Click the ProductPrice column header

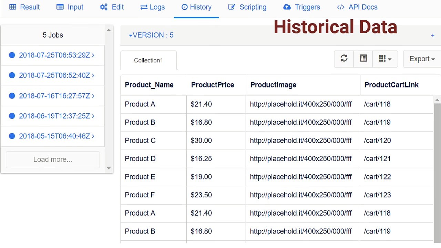tap(213, 85)
